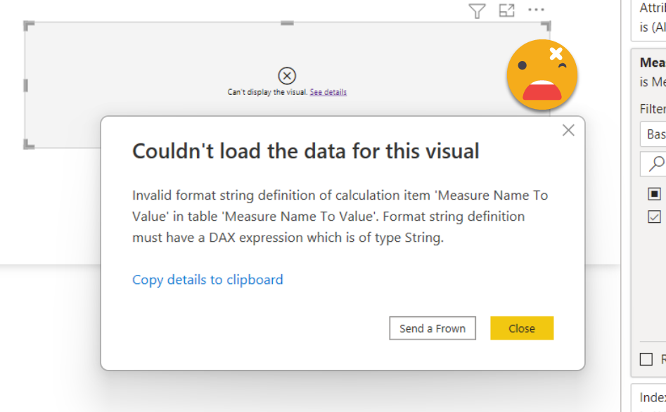
Task: Open the More options ellipsis menu
Action: (x=536, y=10)
